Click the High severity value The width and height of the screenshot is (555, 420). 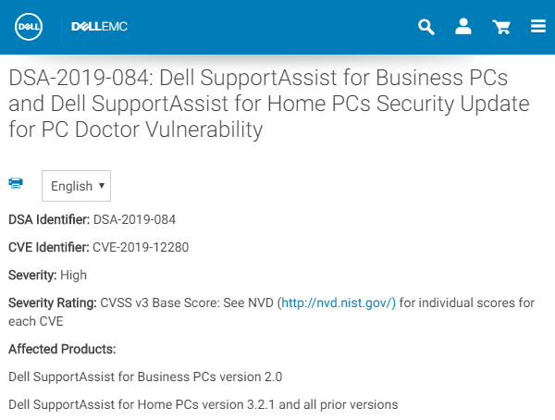tap(74, 275)
